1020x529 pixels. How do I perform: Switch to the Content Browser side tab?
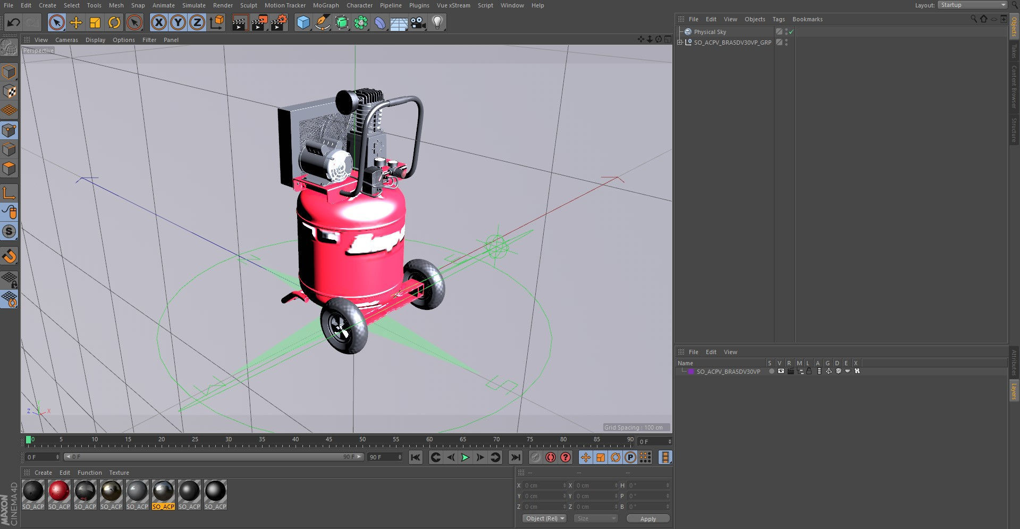point(1014,87)
